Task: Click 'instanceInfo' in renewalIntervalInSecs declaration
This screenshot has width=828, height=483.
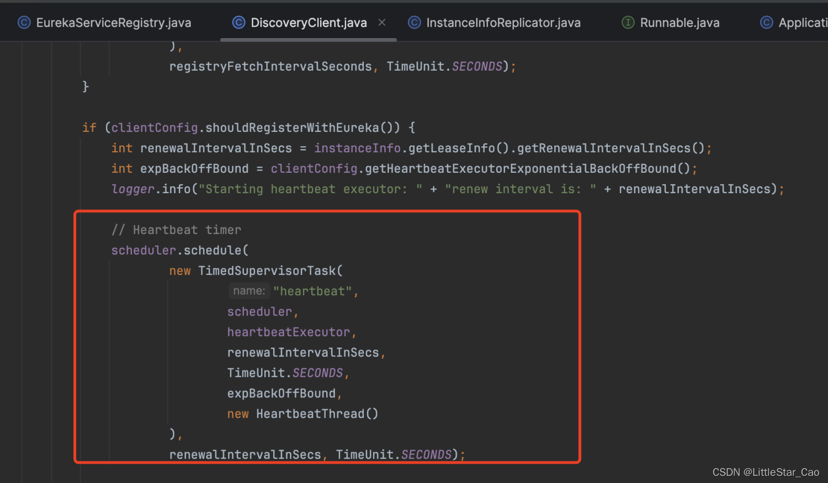Action: pos(358,148)
